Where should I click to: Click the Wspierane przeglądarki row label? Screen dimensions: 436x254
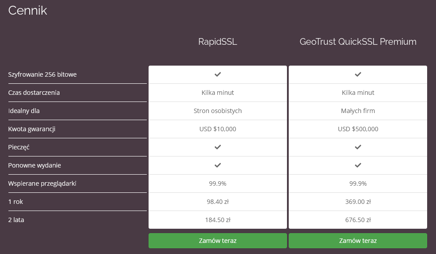point(42,184)
